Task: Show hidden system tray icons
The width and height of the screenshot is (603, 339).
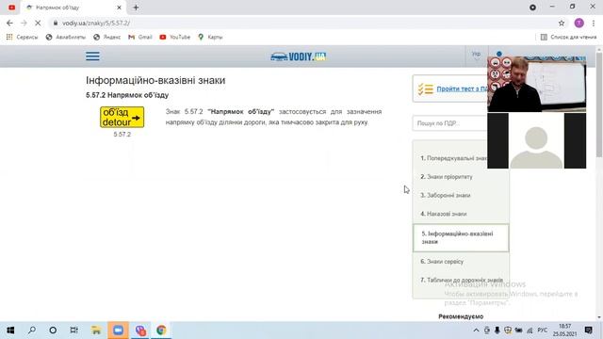Action: pos(476,331)
